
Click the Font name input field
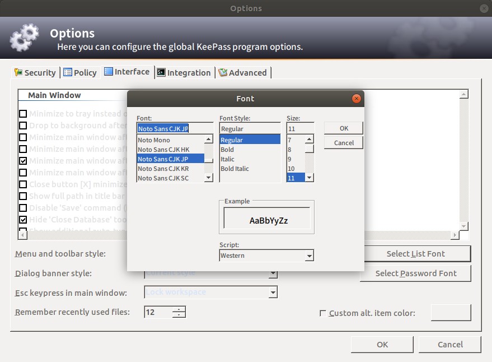tap(175, 128)
